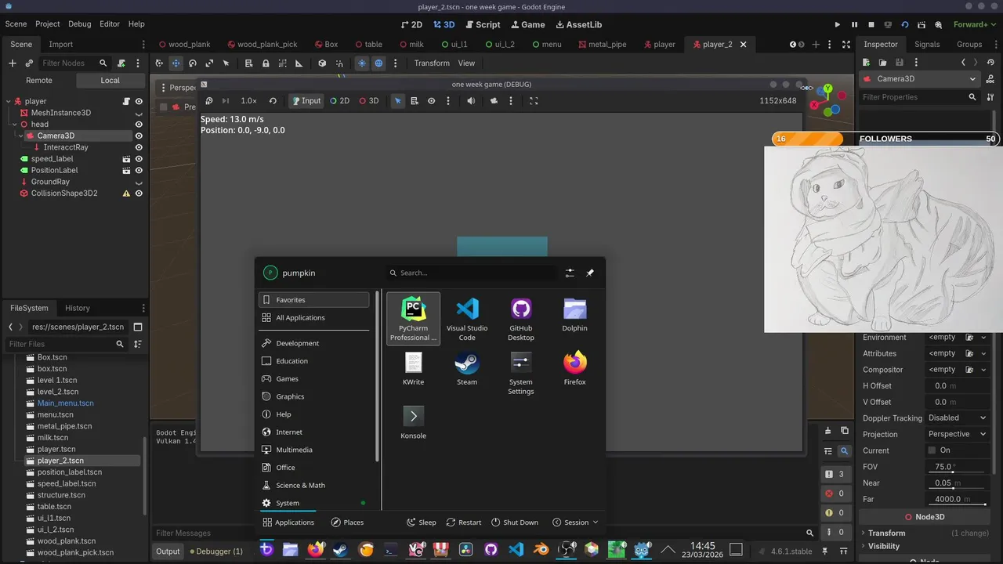Switch to the AssetLib workspace
This screenshot has width=1003, height=564.
coord(578,24)
